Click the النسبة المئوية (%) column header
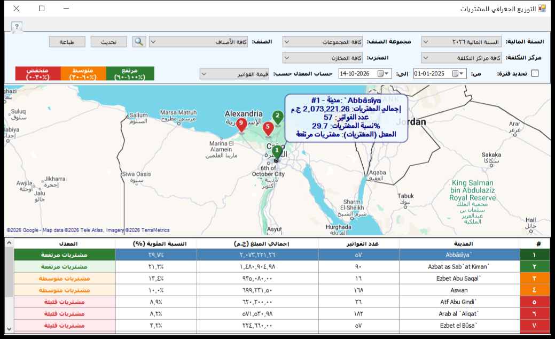 (x=156, y=244)
